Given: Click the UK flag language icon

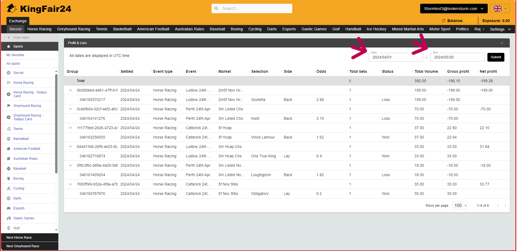Looking at the screenshot, I should 497,9.
